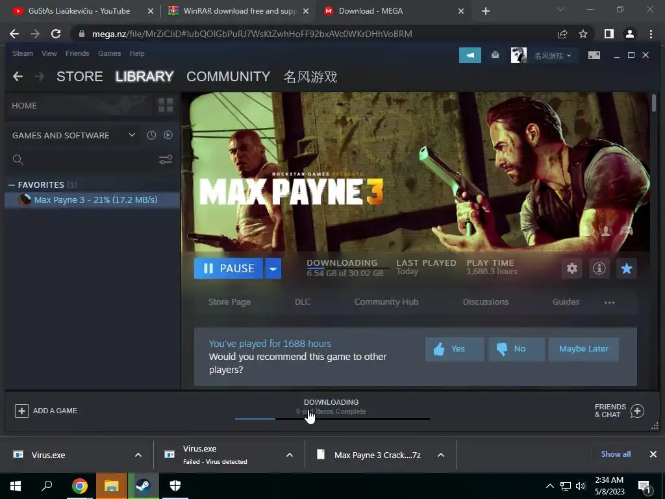Viewport: 665px width, 499px height.
Task: Click Add a Game plus icon
Action: tap(21, 411)
